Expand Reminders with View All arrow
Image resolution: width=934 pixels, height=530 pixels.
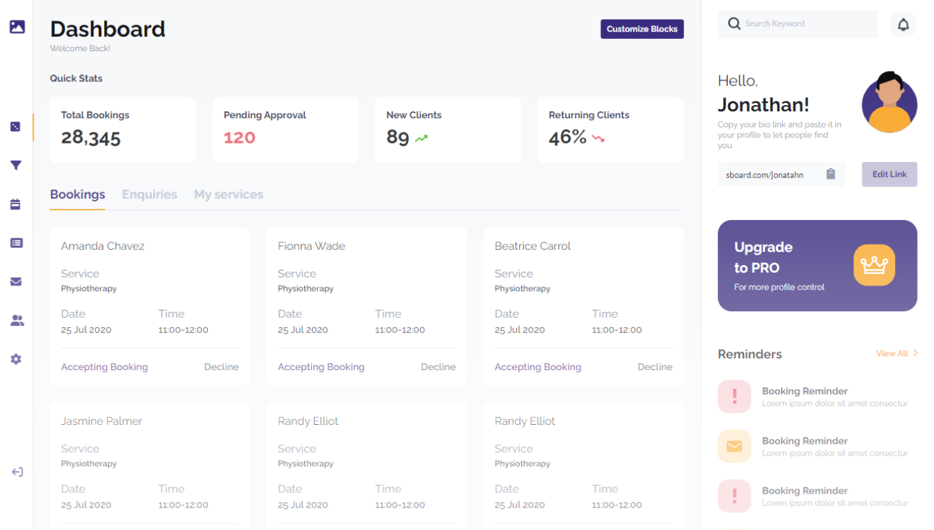pos(915,353)
